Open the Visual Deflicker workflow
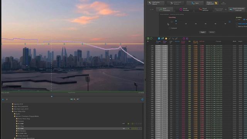Viewport: 247px width, 139px height. pyautogui.click(x=203, y=9)
